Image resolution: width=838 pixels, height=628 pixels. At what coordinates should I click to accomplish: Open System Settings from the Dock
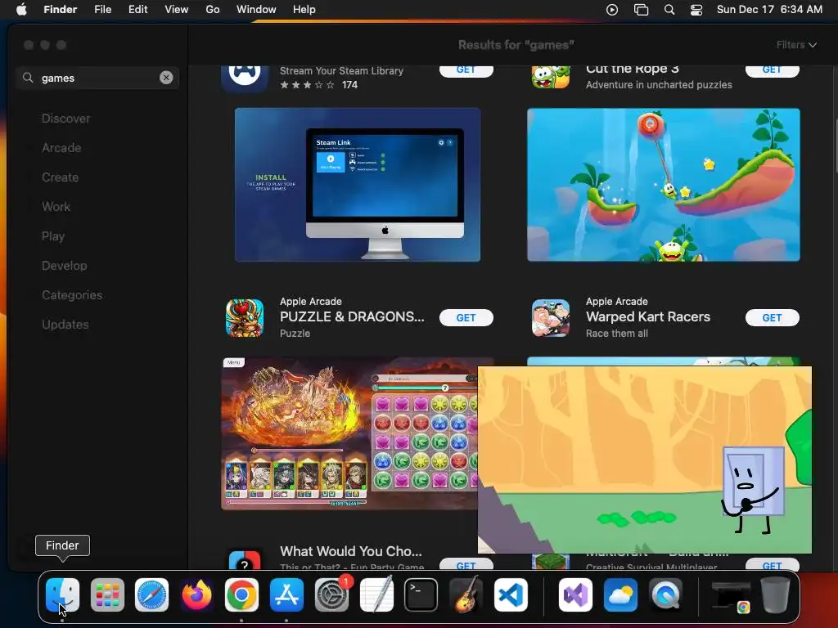coord(332,594)
